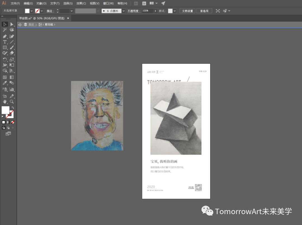Select the Gradient tool
Screen dimensions: 302x225
click(x=12, y=77)
